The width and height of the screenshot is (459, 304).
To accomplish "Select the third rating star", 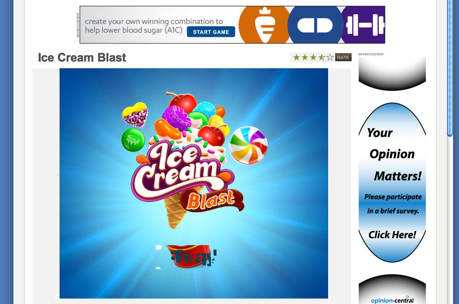I will tap(313, 57).
